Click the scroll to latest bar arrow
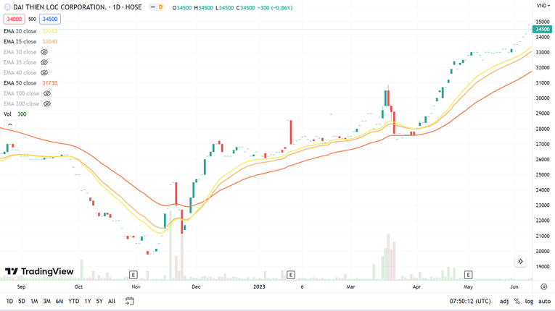This screenshot has width=555, height=311. pos(520,261)
